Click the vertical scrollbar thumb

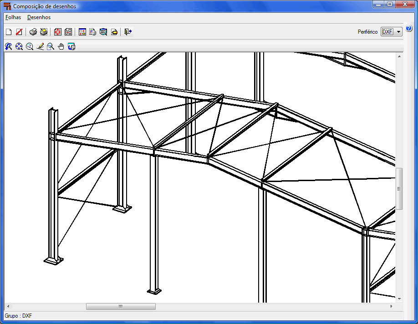(399, 189)
